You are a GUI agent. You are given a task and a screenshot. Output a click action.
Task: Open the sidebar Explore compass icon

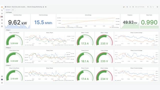[2, 20]
